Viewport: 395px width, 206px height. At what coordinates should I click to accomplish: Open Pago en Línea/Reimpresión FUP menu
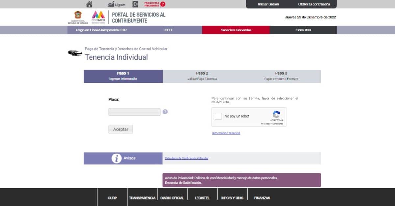(x=101, y=30)
